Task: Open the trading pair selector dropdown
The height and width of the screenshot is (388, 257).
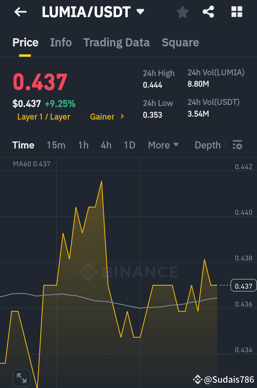Action: [x=140, y=12]
